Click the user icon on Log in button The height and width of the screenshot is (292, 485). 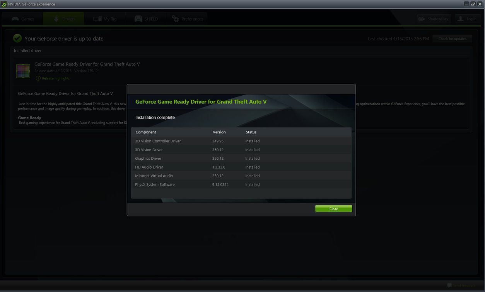tap(461, 19)
